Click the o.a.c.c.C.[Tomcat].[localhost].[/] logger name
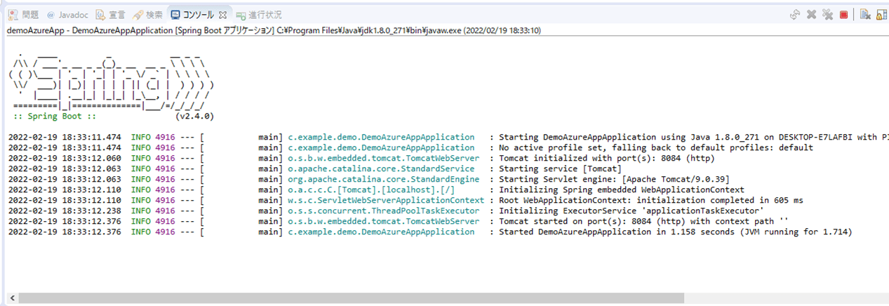The height and width of the screenshot is (306, 889). coord(371,189)
